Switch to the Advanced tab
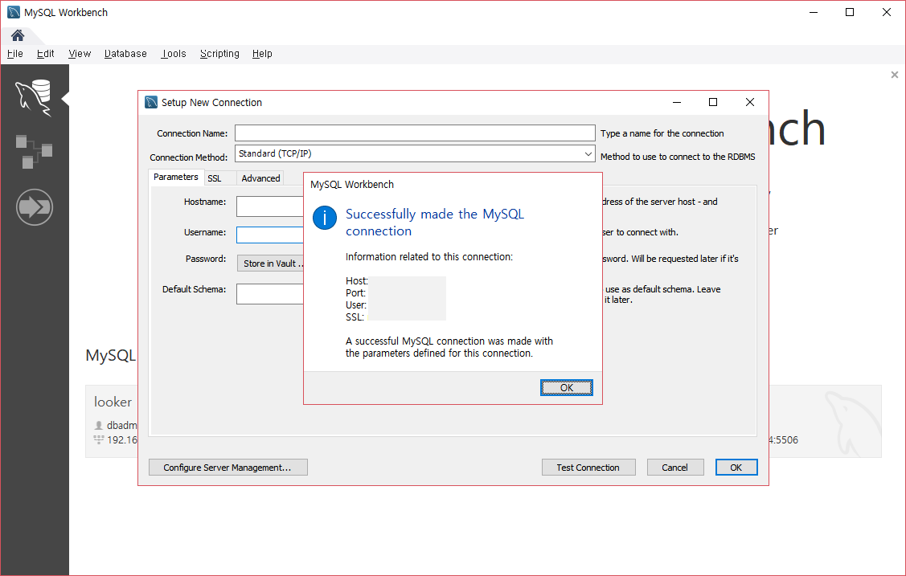Image resolution: width=906 pixels, height=576 pixels. [260, 178]
